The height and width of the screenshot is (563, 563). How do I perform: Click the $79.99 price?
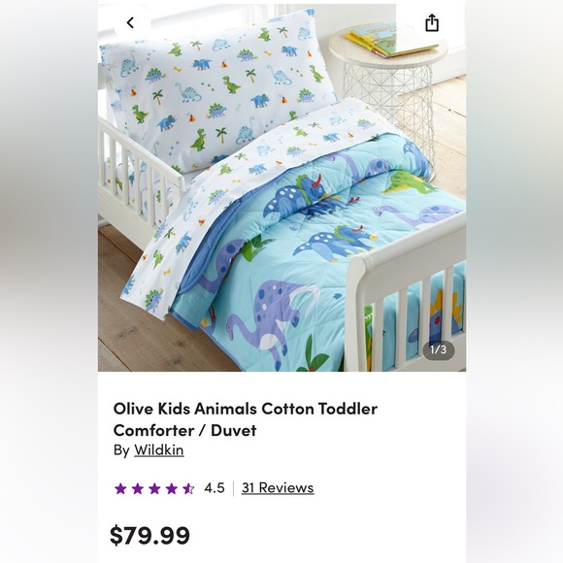(x=149, y=535)
